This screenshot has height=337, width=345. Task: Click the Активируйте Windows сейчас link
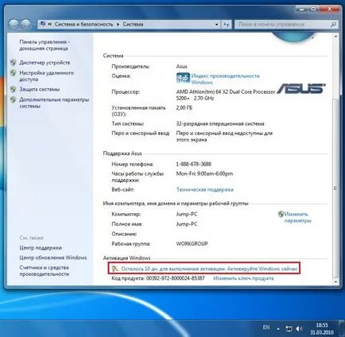point(262,269)
